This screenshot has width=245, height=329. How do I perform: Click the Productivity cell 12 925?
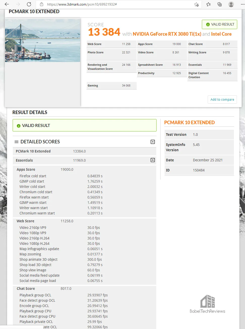162,73
